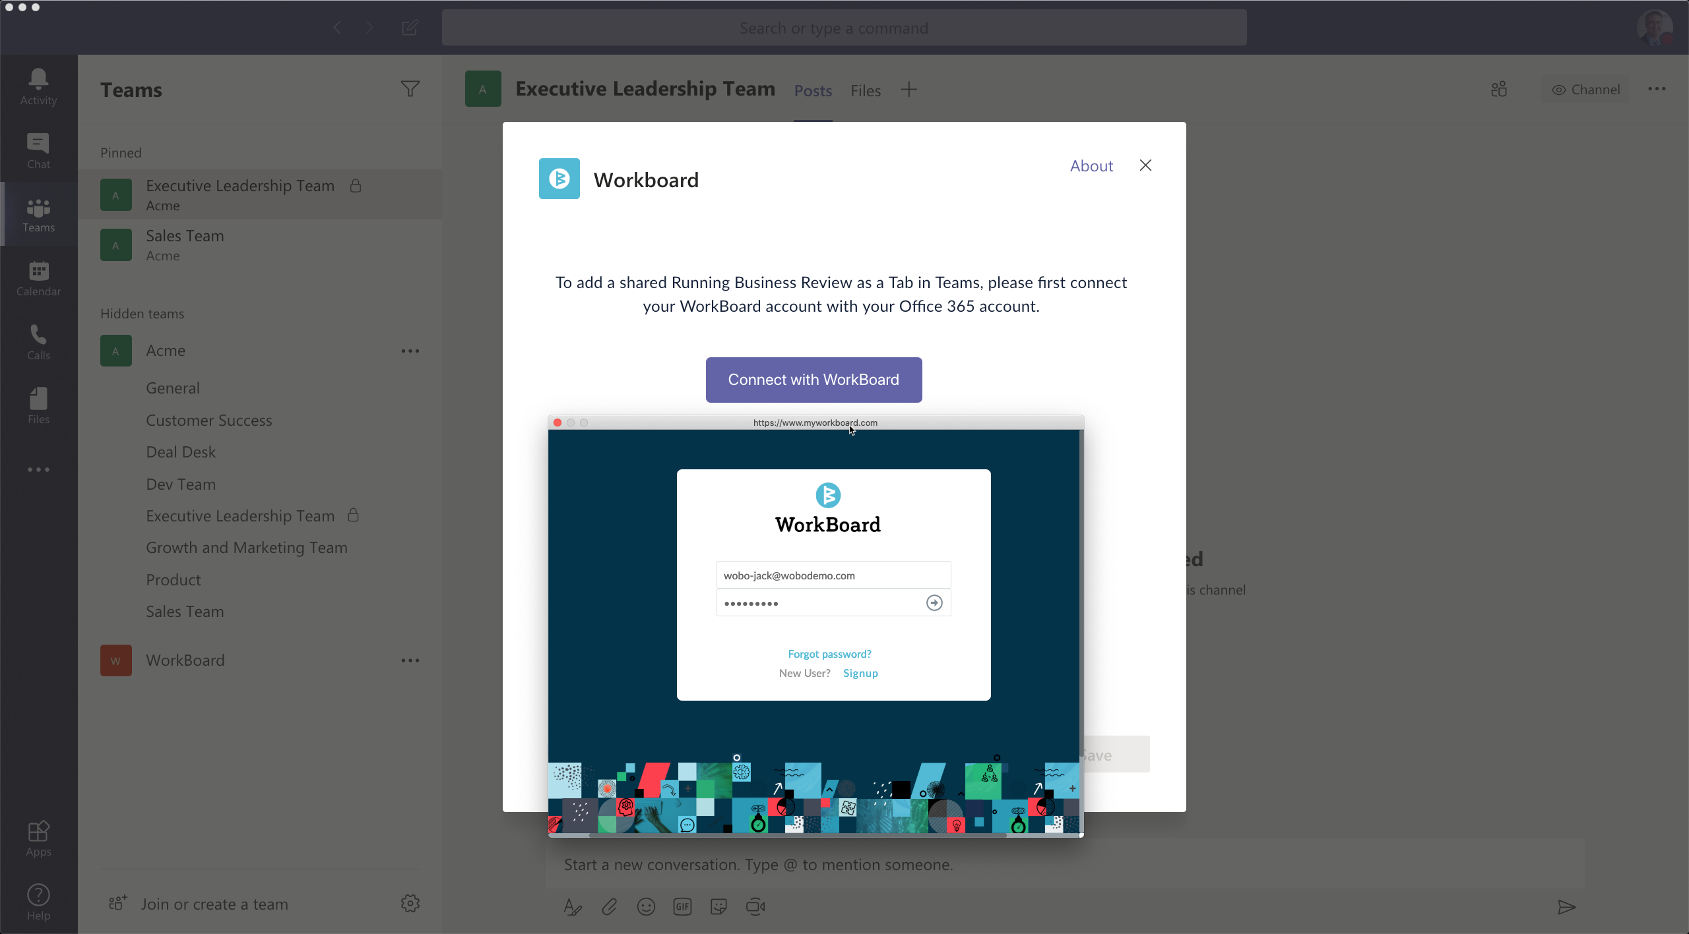Open the Dev Team channel
This screenshot has height=934, width=1689.
(181, 484)
